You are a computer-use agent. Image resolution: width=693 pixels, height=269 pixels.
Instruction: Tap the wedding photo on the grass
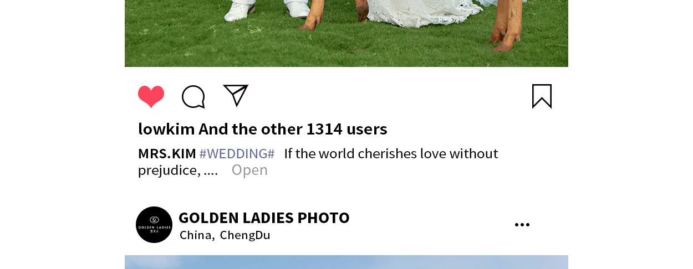(x=346, y=33)
